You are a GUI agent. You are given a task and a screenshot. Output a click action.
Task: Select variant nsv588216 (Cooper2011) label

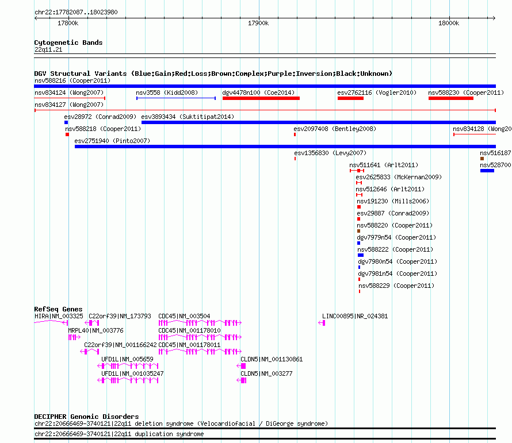tap(72, 80)
